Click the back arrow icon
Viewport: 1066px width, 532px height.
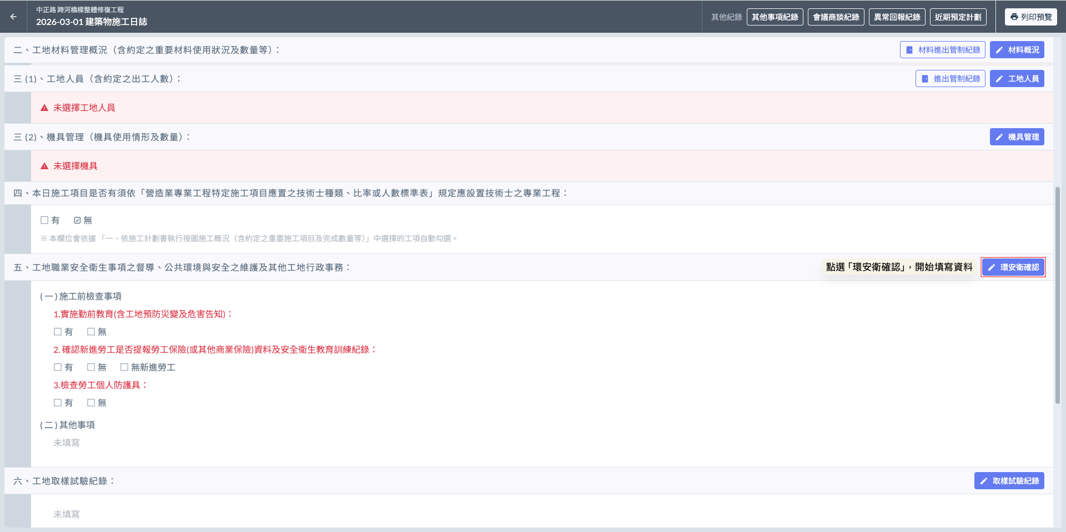click(x=13, y=17)
